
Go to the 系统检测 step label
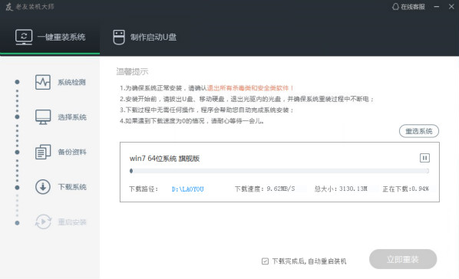pyautogui.click(x=71, y=82)
